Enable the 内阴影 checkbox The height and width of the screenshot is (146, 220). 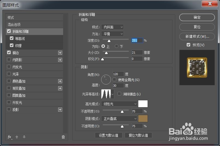[x=9, y=60]
